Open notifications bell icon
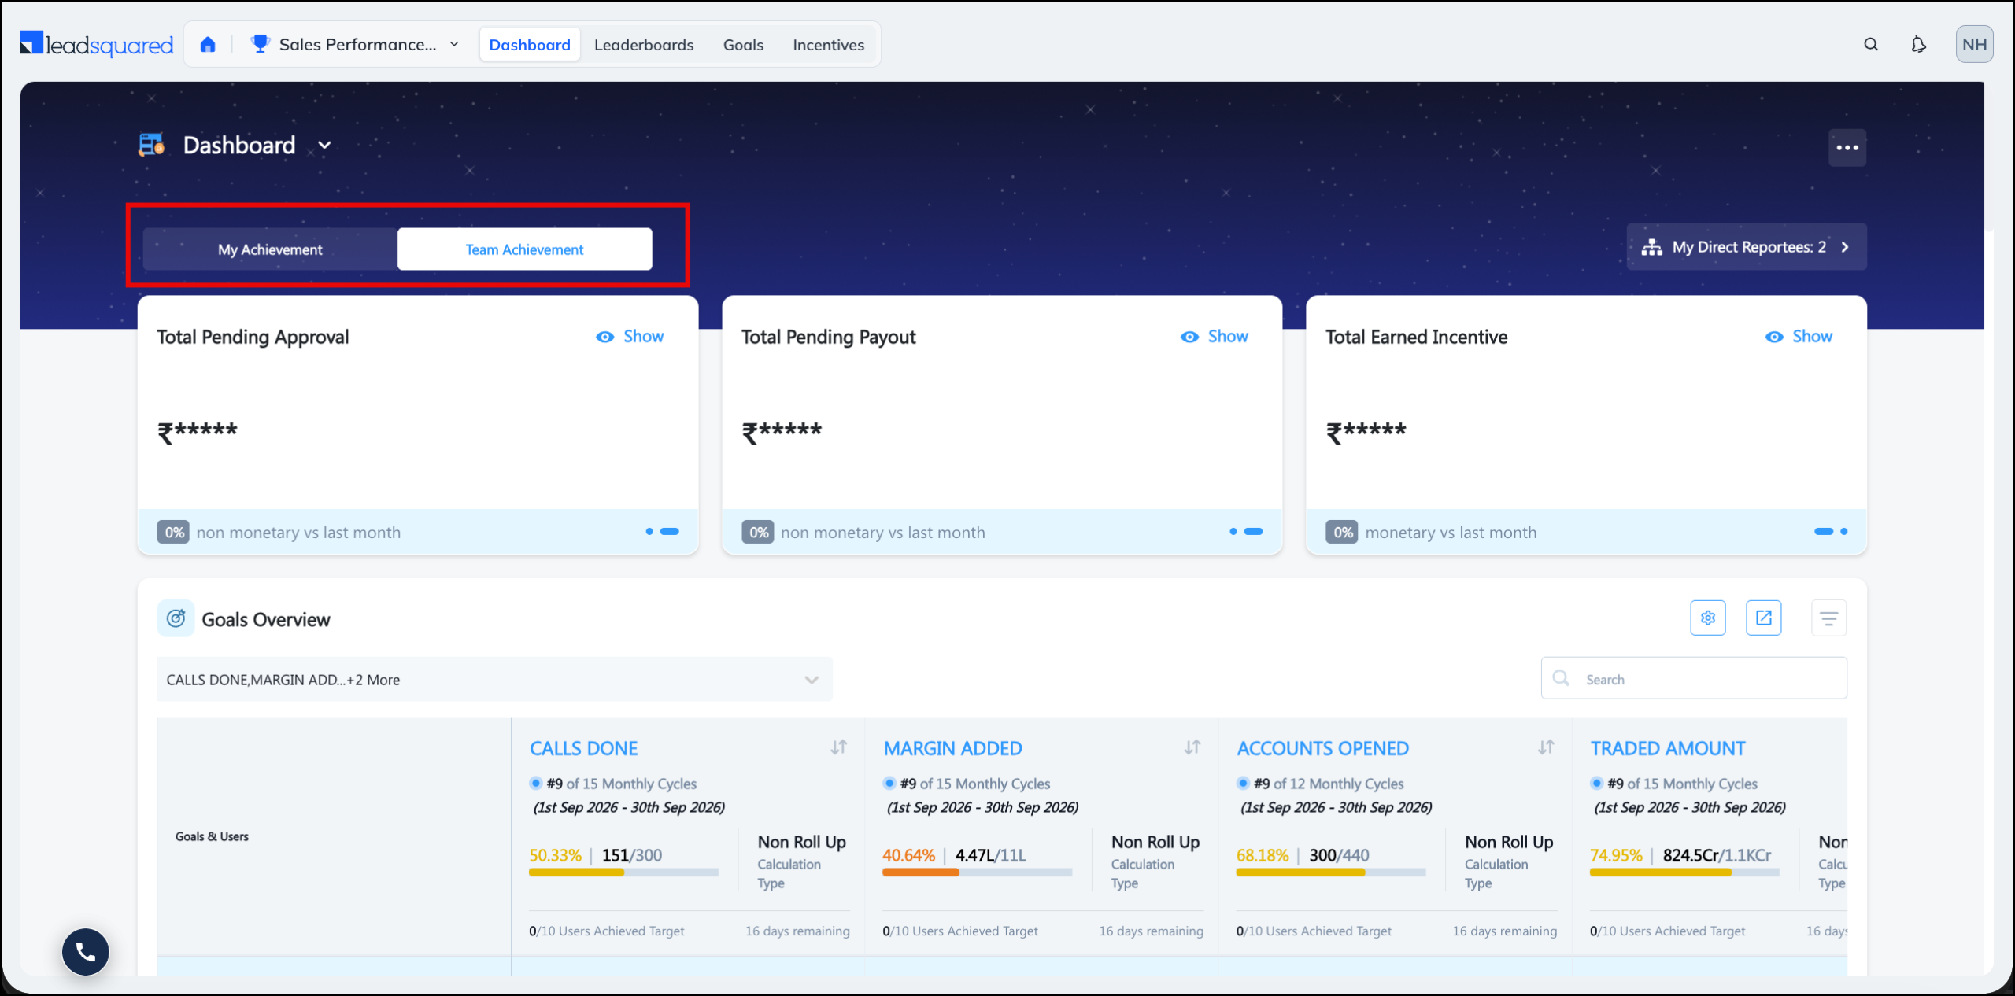The height and width of the screenshot is (996, 2015). (1918, 45)
